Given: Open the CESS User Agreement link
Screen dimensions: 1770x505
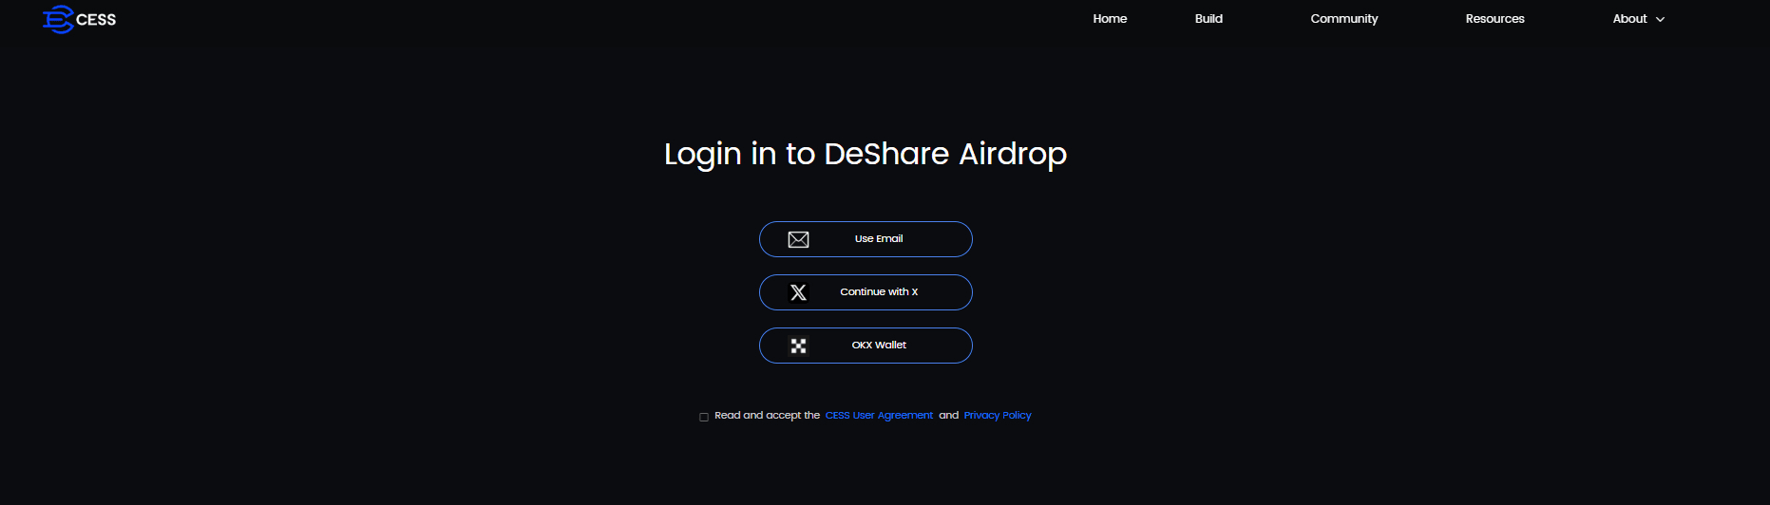Looking at the screenshot, I should (879, 416).
